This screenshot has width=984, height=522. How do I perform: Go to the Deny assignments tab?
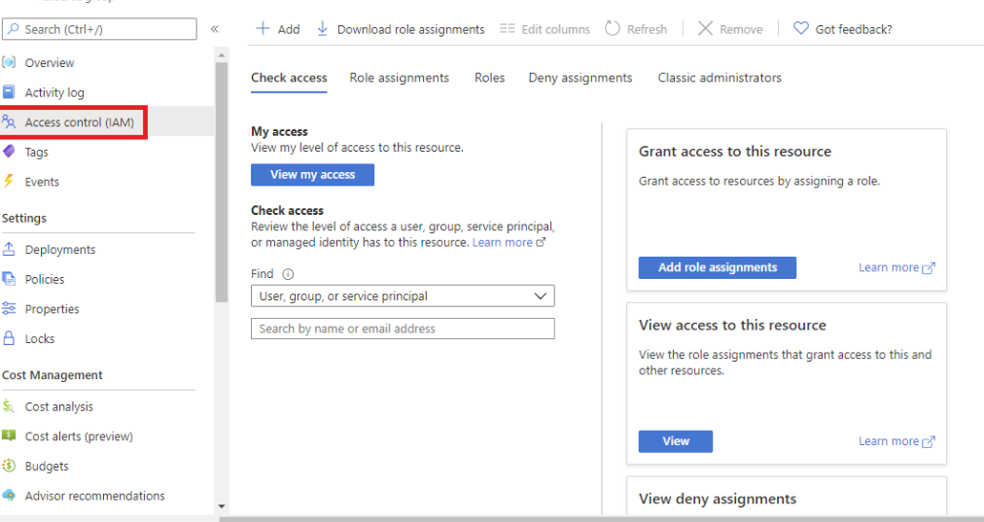pyautogui.click(x=580, y=78)
